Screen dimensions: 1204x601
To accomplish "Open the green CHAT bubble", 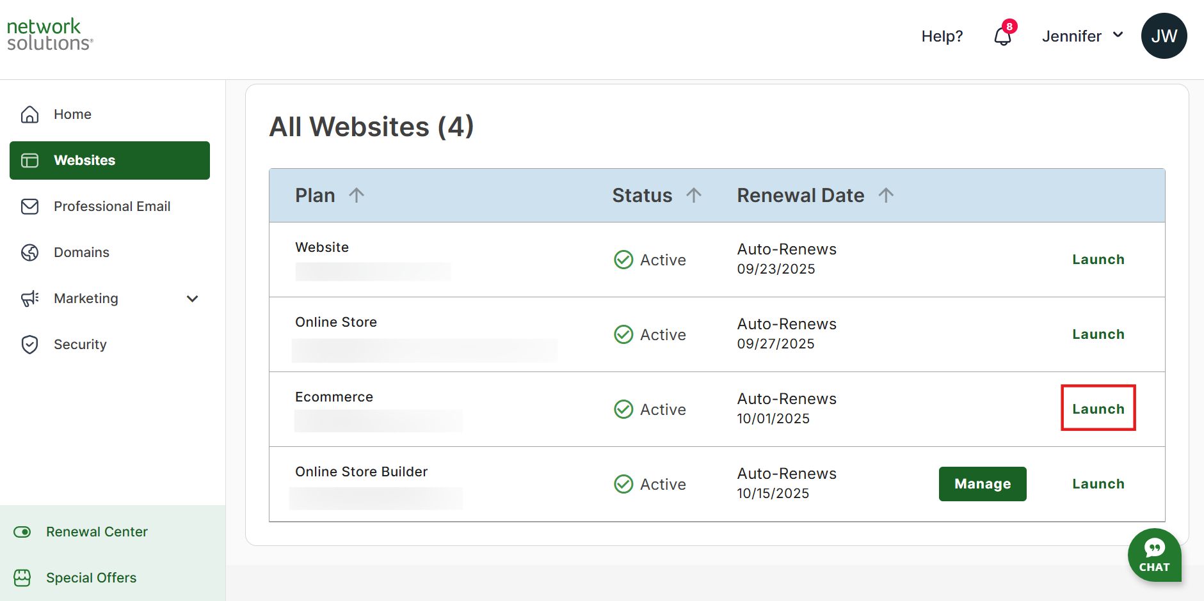I will click(1154, 555).
